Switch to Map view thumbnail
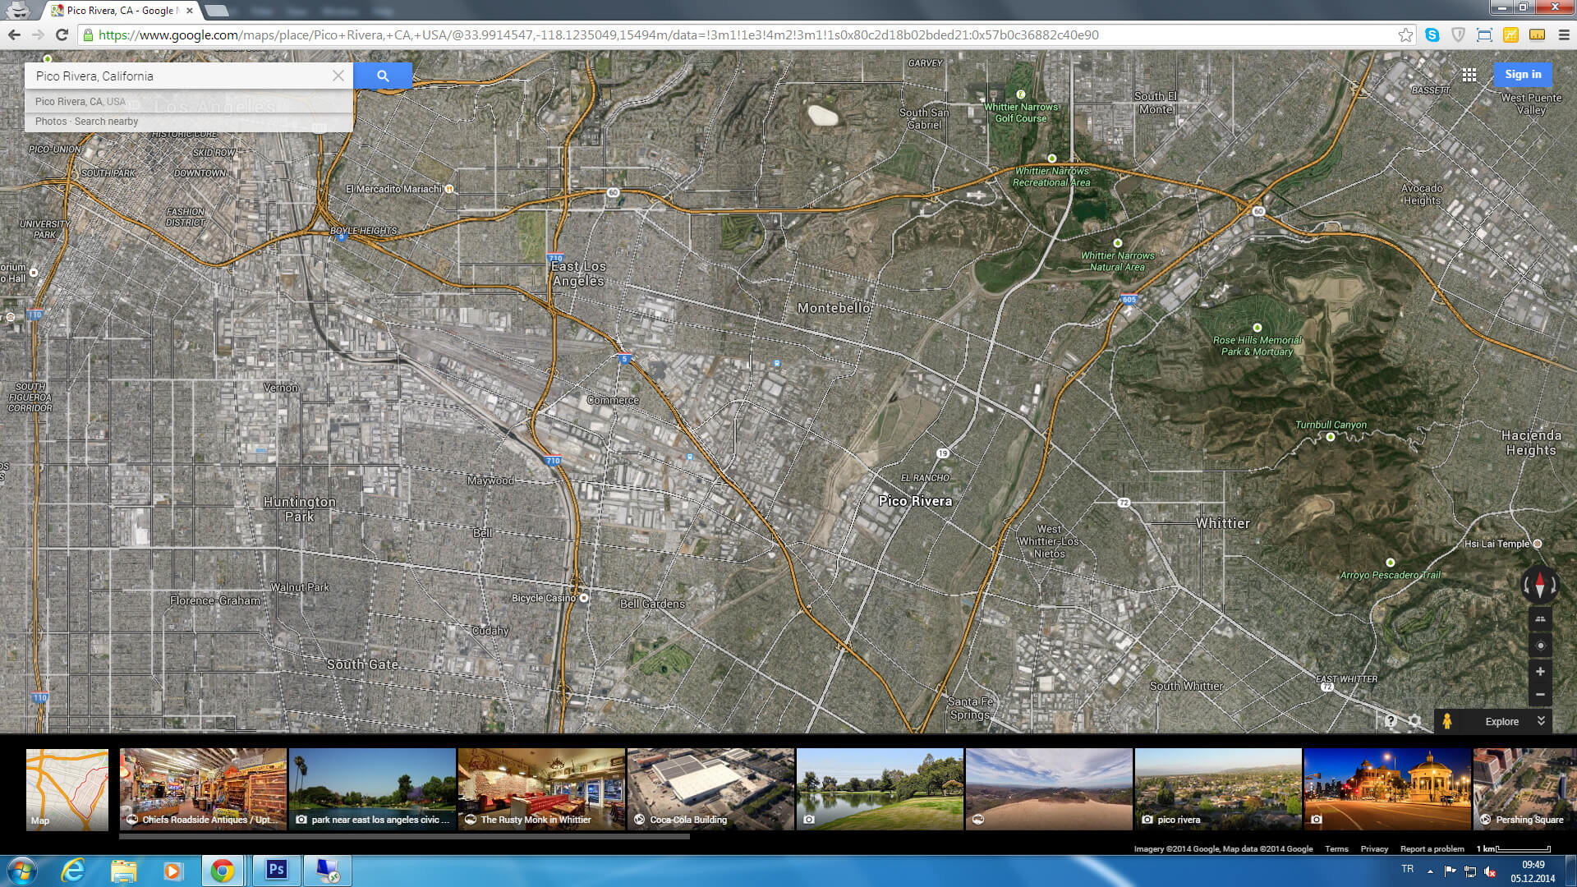 pyautogui.click(x=67, y=788)
